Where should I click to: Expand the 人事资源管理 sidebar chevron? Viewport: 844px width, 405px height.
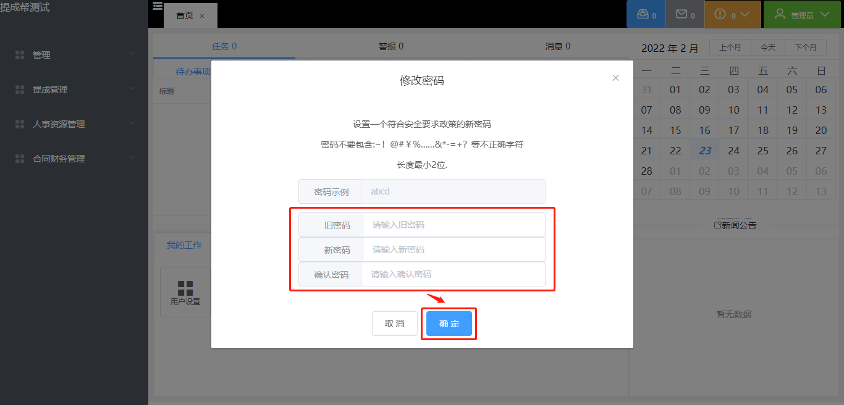132,123
